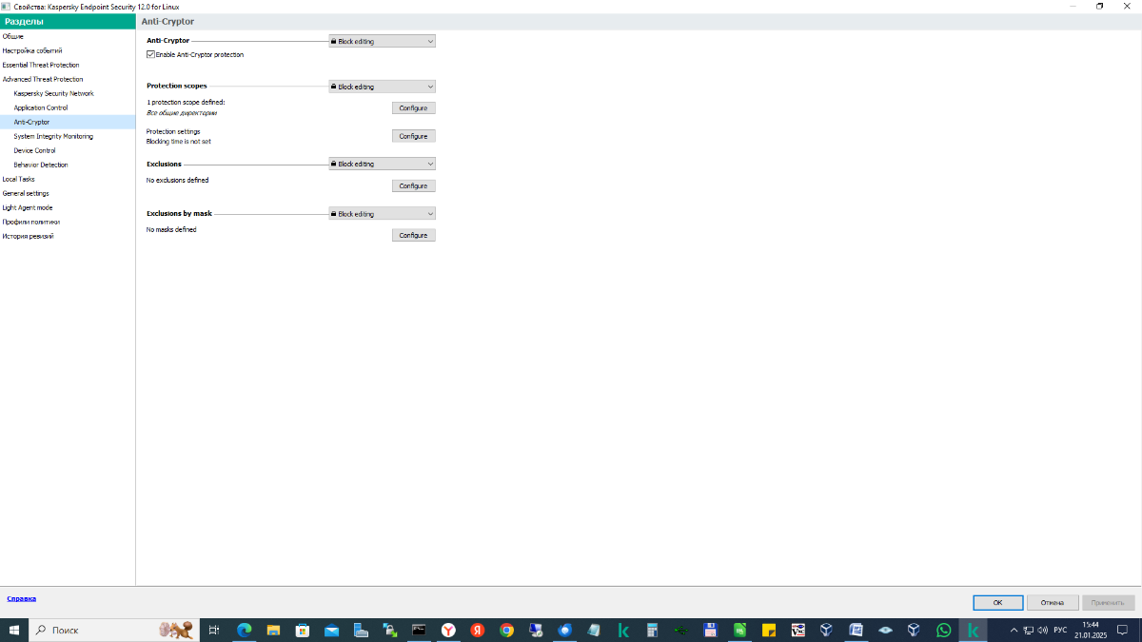Image resolution: width=1142 pixels, height=642 pixels.
Task: Open the Справка help link
Action: pos(22,598)
